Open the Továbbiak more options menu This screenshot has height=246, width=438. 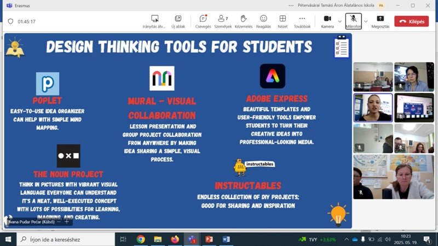[302, 21]
